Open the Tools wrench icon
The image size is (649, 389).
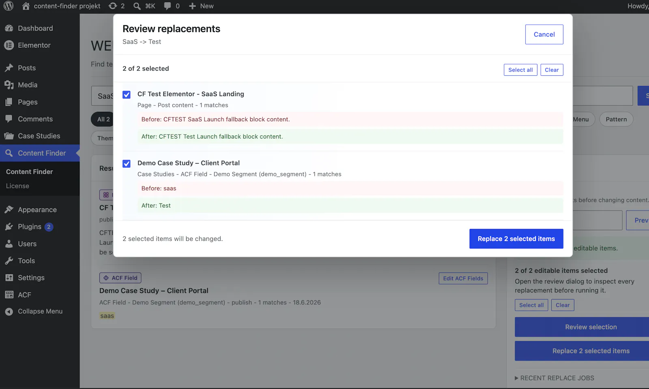point(9,261)
